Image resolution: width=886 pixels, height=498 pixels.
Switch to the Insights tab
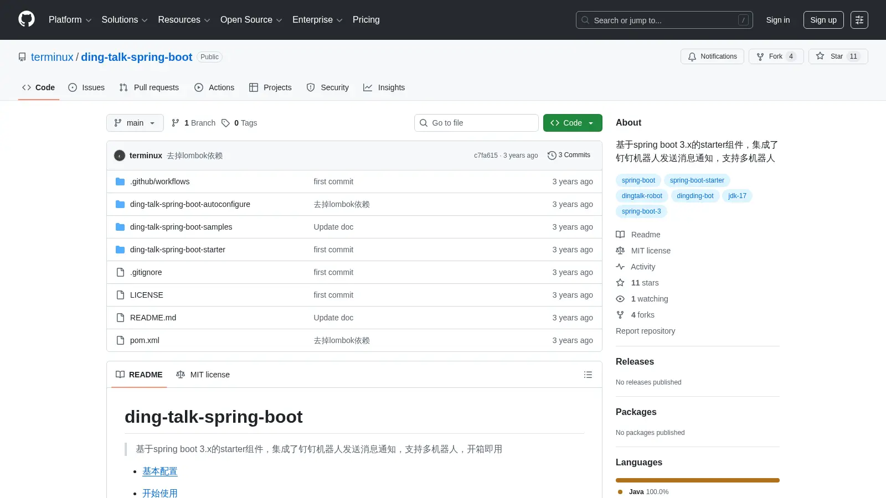pyautogui.click(x=384, y=87)
